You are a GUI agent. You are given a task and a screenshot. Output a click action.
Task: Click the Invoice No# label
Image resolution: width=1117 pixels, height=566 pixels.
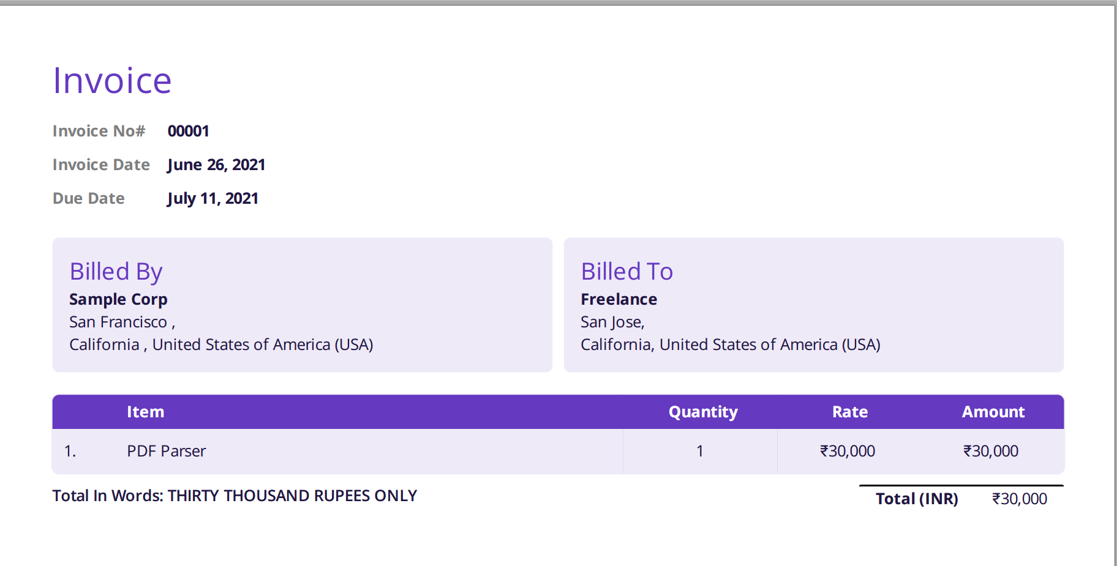tap(99, 131)
